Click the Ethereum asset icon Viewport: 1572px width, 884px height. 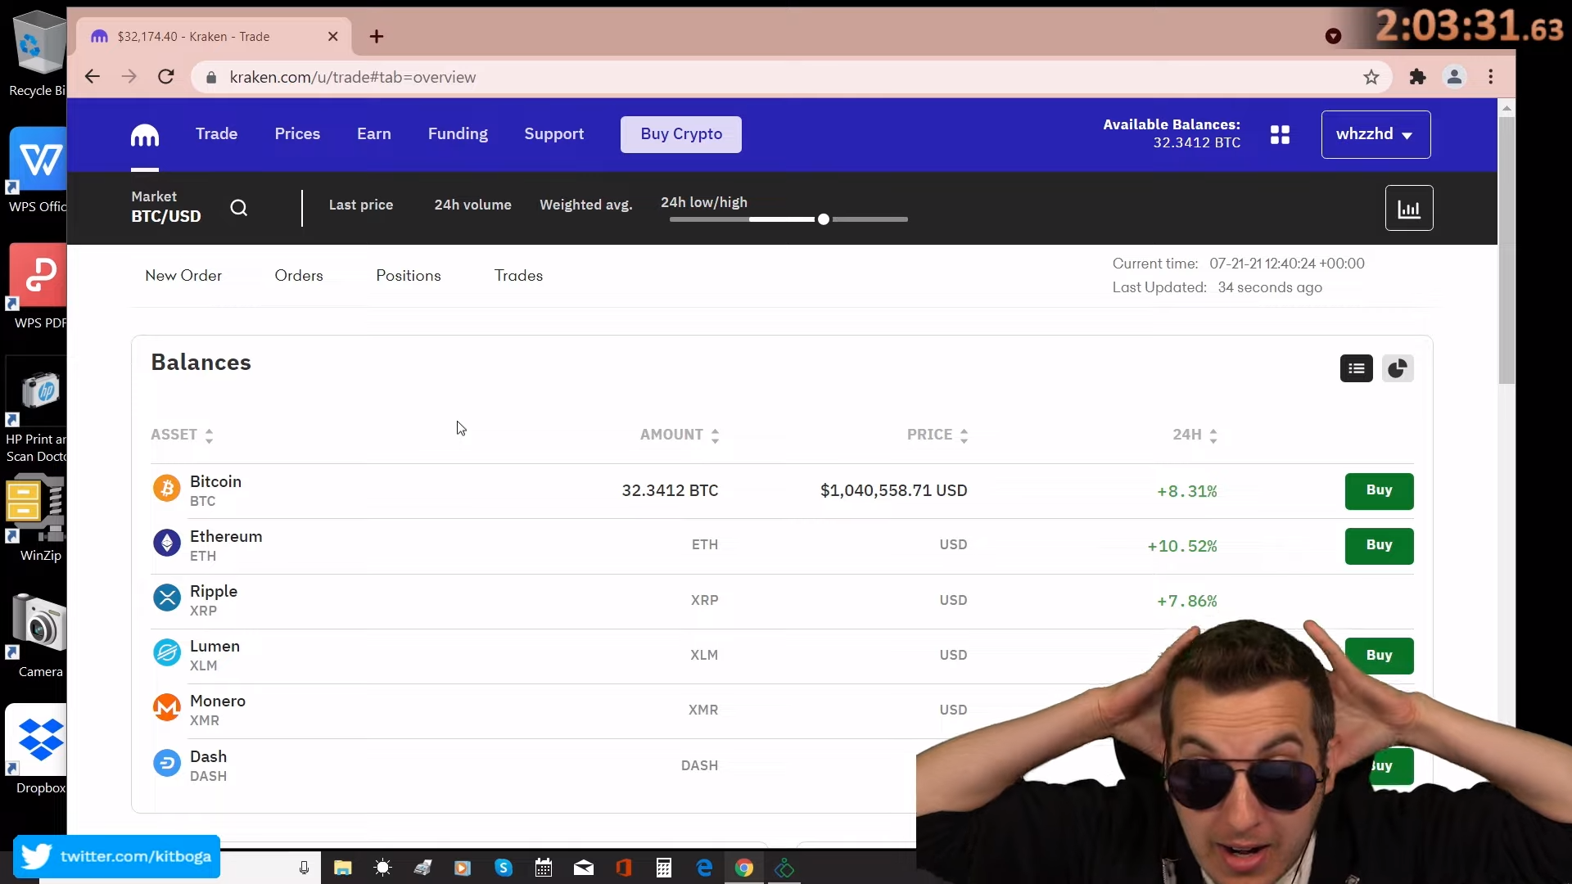(x=167, y=543)
